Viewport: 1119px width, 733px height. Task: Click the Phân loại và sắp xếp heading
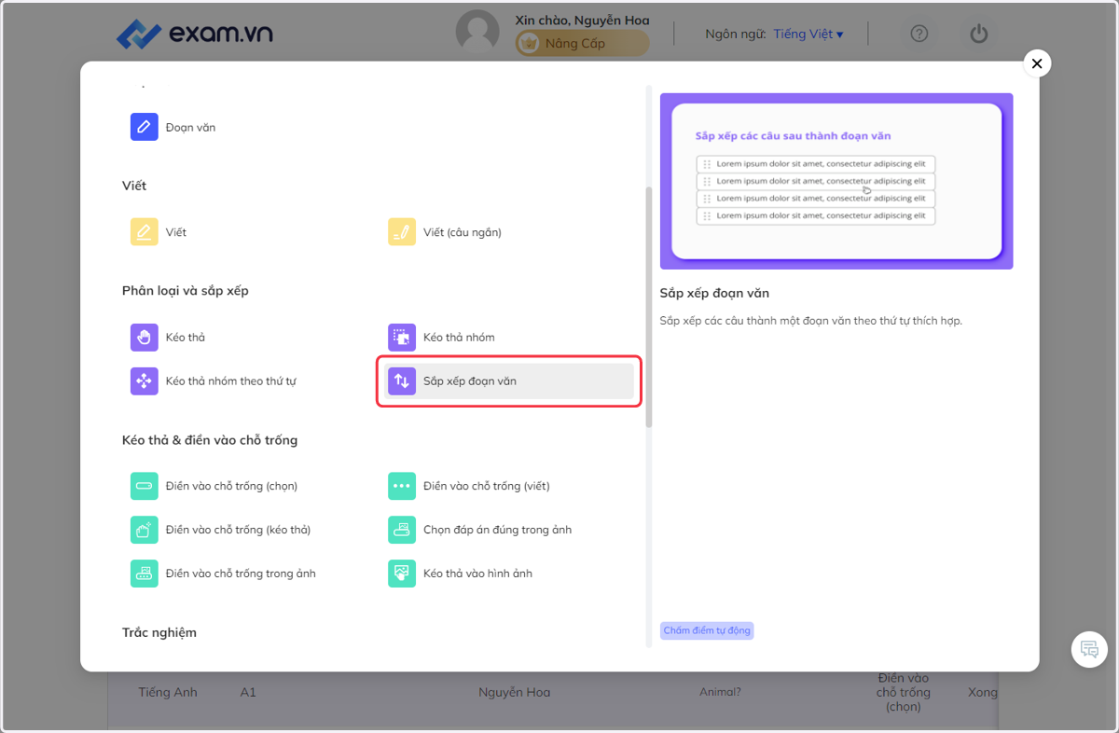[185, 291]
